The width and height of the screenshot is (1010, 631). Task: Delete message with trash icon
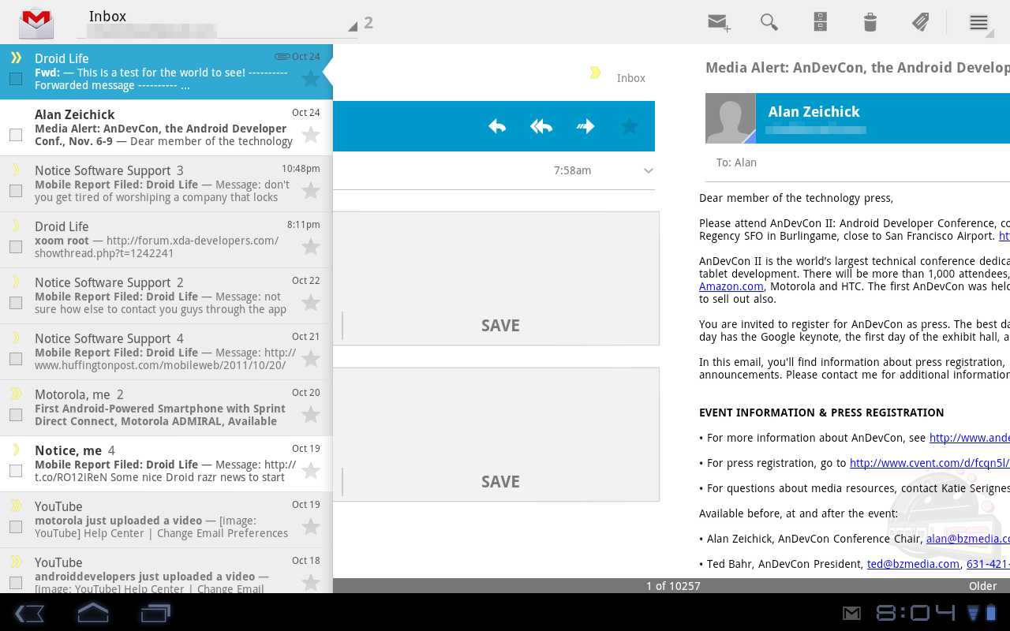(x=870, y=22)
